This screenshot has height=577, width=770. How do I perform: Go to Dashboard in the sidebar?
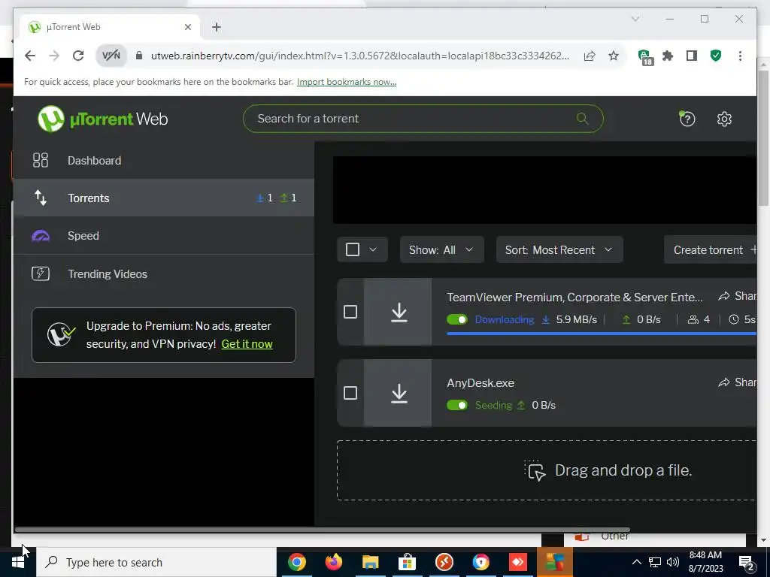pyautogui.click(x=163, y=161)
